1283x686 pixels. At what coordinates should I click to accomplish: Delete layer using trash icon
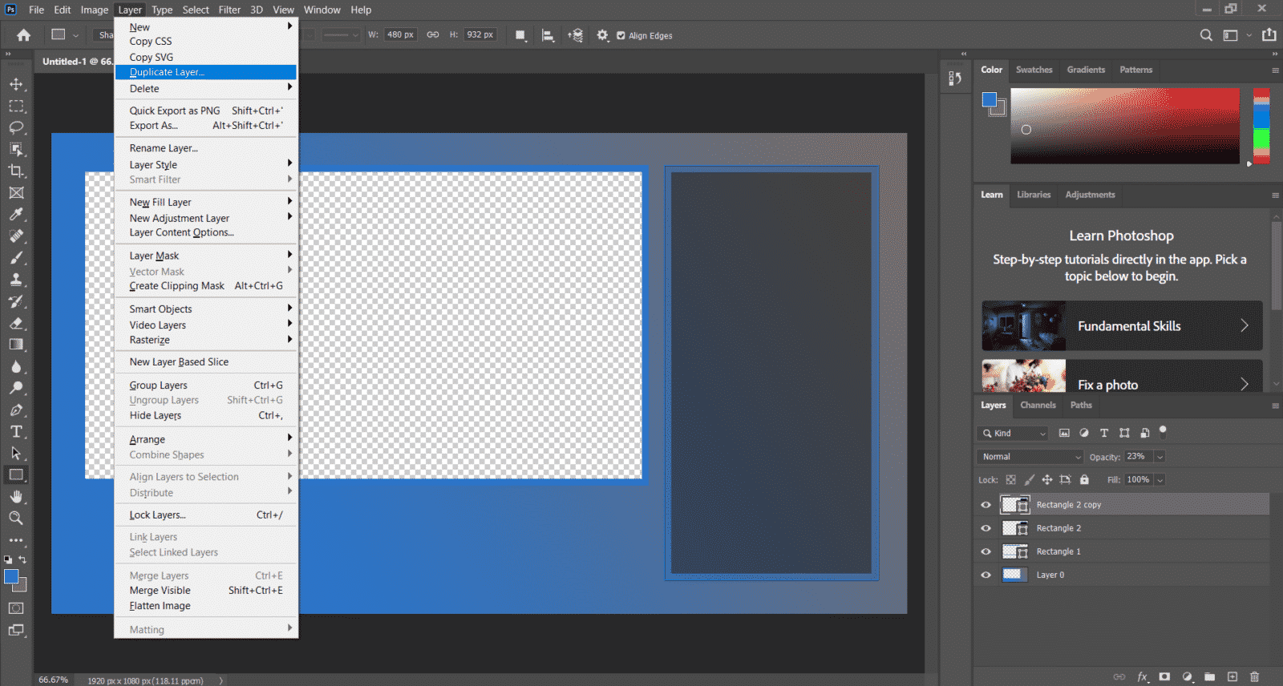(x=1255, y=677)
